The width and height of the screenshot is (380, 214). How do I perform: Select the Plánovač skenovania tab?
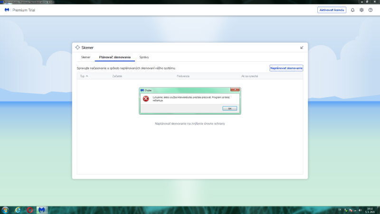(114, 57)
